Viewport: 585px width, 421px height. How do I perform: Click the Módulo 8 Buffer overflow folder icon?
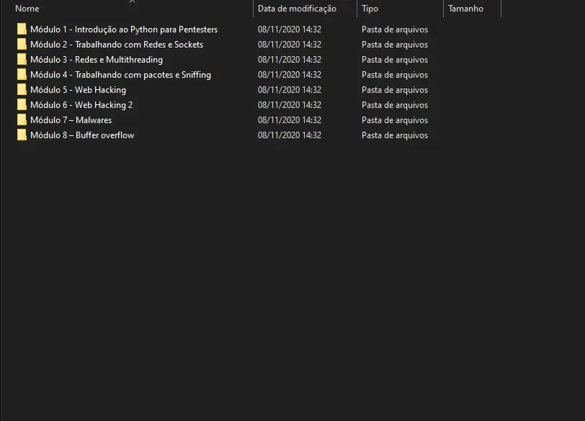point(22,135)
